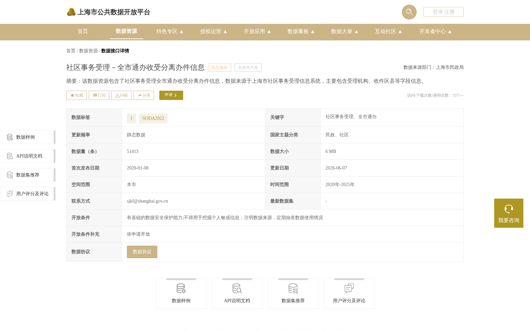The image size is (530, 331).
Task: Expand 开发者中心 menu
Action: [436, 31]
